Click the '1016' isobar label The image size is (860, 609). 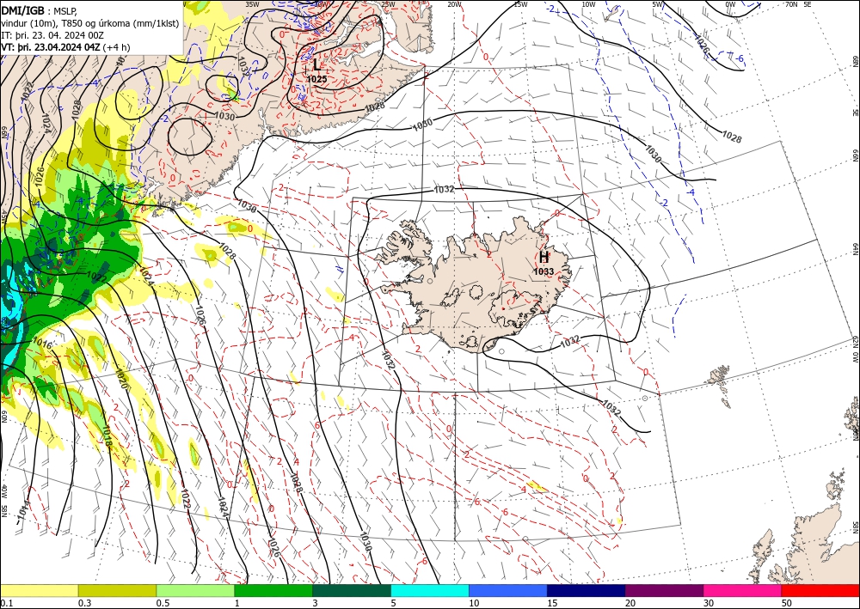pos(42,343)
